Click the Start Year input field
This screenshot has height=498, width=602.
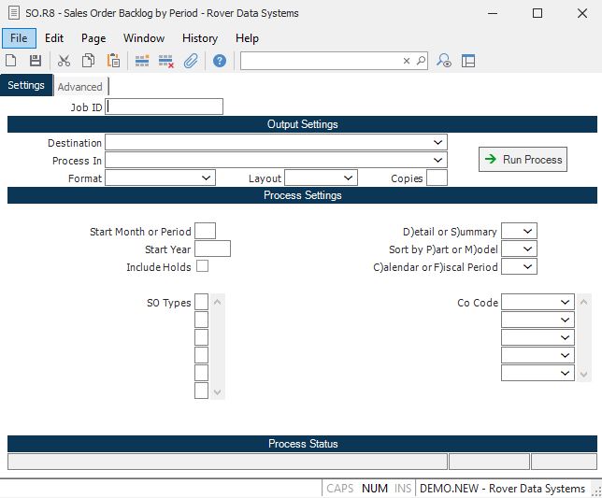(x=212, y=249)
